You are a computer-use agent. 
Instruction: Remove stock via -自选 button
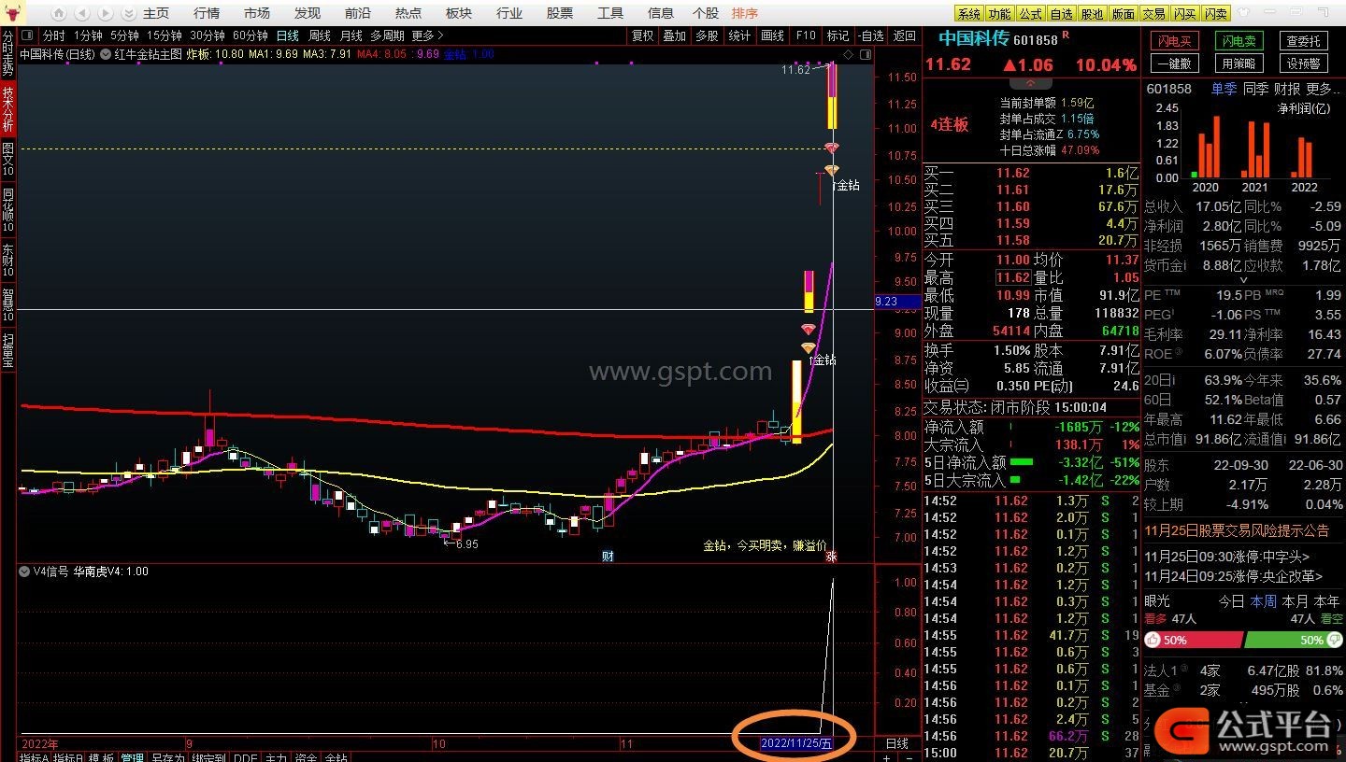(869, 35)
